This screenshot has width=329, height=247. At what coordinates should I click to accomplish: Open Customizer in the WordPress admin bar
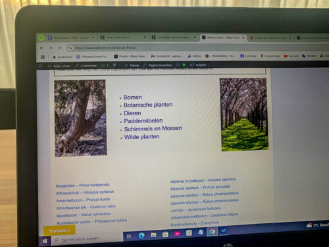click(86, 65)
